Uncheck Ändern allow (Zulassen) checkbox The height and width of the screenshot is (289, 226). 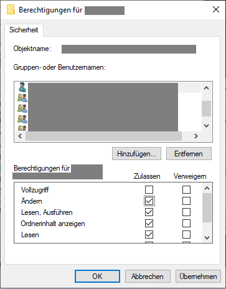click(149, 201)
